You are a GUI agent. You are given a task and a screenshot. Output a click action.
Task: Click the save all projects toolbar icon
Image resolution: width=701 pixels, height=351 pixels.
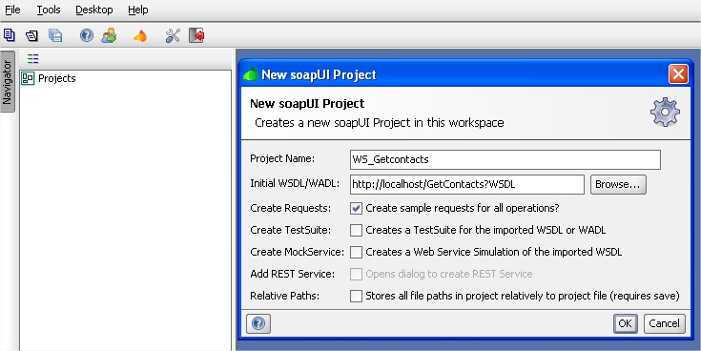[55, 35]
